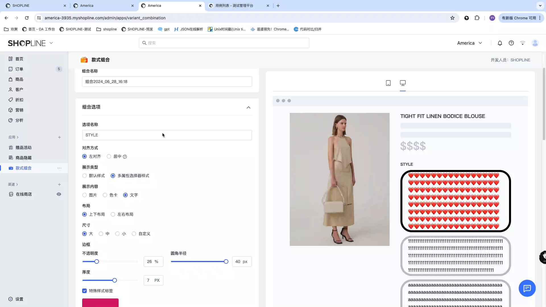Choose 图片 display content
Screen dimensions: 546x307
[84, 195]
